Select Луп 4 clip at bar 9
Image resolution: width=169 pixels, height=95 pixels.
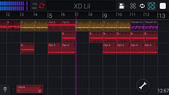110,49
